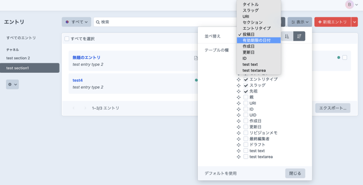The height and width of the screenshot is (185, 363).
Task: Uncheck the スラッグ column checkbox
Action: tap(246, 85)
